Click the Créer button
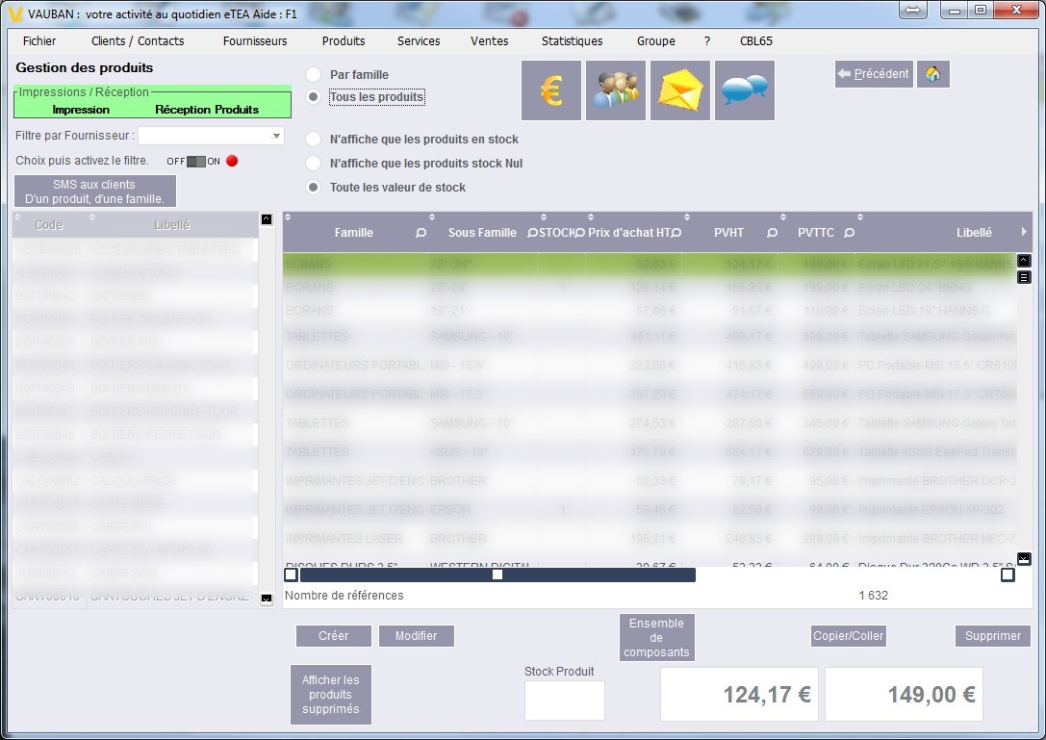This screenshot has width=1046, height=740. [x=333, y=636]
